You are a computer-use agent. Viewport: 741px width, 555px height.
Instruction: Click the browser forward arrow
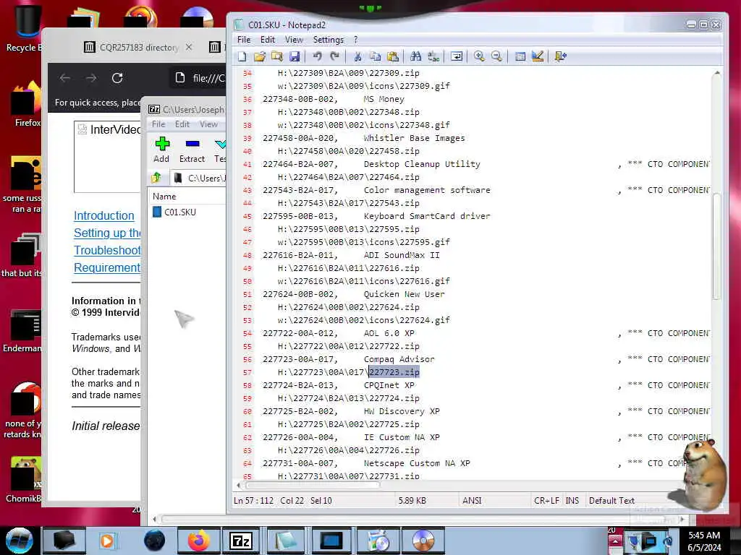[91, 78]
